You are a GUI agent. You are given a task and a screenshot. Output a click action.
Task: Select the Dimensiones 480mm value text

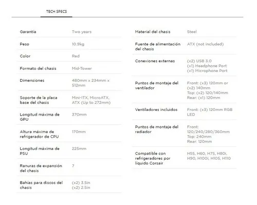[90, 83]
